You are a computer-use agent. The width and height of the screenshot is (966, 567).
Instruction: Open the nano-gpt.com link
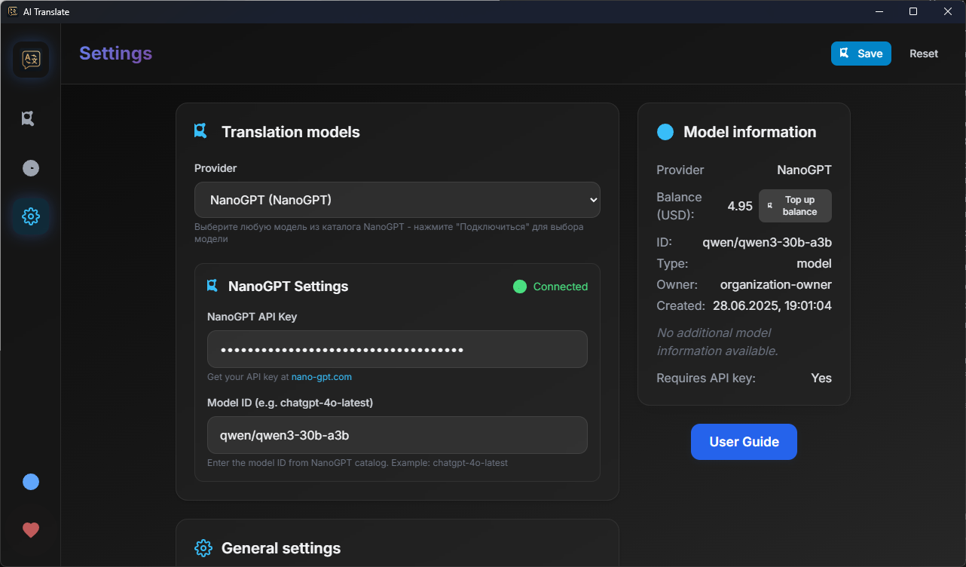tap(322, 377)
